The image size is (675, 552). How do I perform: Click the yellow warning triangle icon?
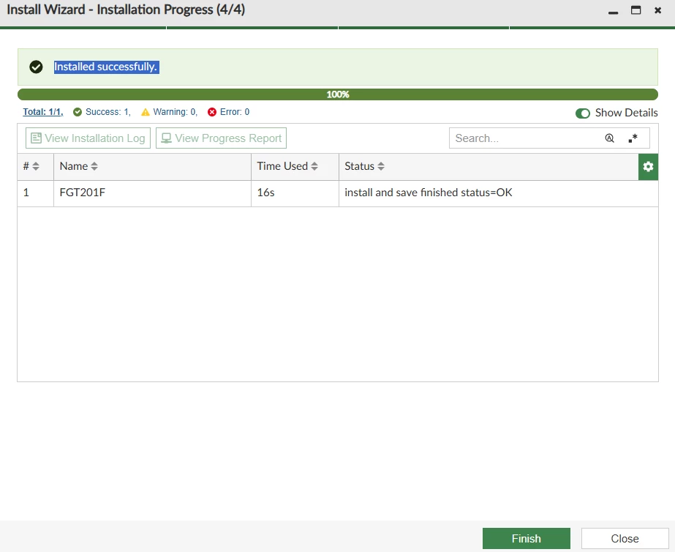pos(146,112)
